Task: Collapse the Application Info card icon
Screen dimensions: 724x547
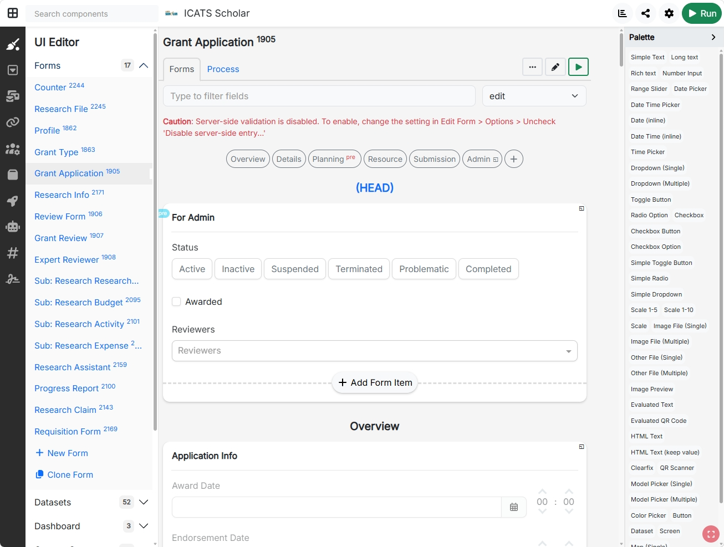Action: pos(582,447)
